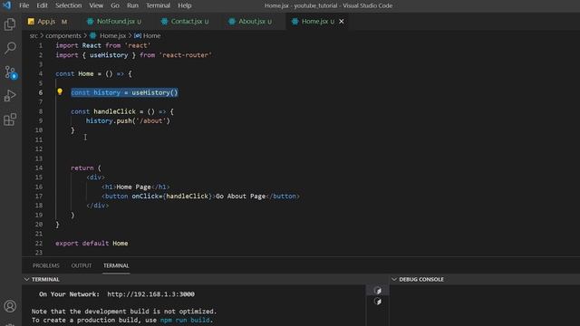This screenshot has height=326, width=580.
Task: Open the Source Control view
Action: click(10, 72)
